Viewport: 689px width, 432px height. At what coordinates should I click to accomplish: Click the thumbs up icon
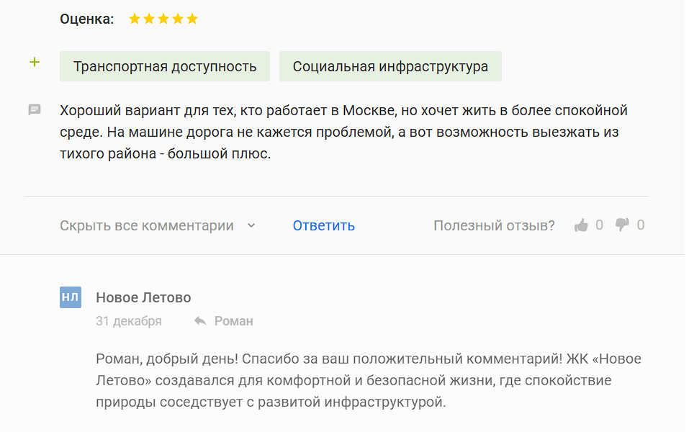(x=581, y=225)
